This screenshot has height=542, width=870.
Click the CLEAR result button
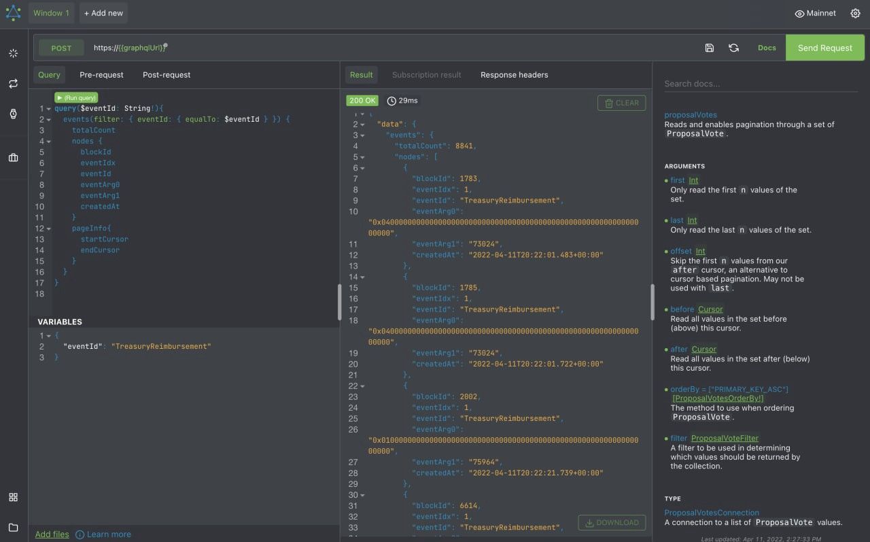(x=621, y=103)
